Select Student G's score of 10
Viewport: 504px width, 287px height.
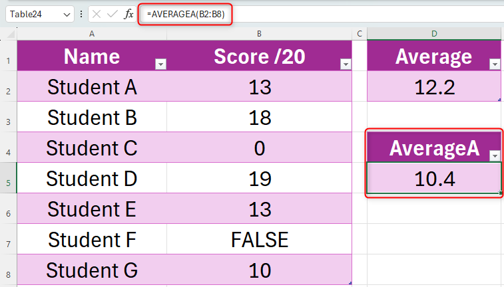point(259,269)
